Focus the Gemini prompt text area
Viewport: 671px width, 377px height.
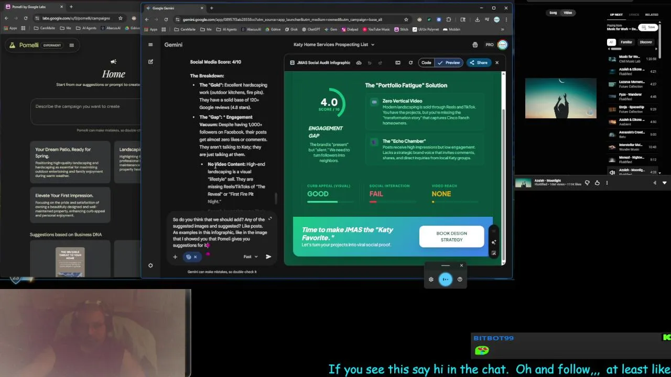click(220, 232)
